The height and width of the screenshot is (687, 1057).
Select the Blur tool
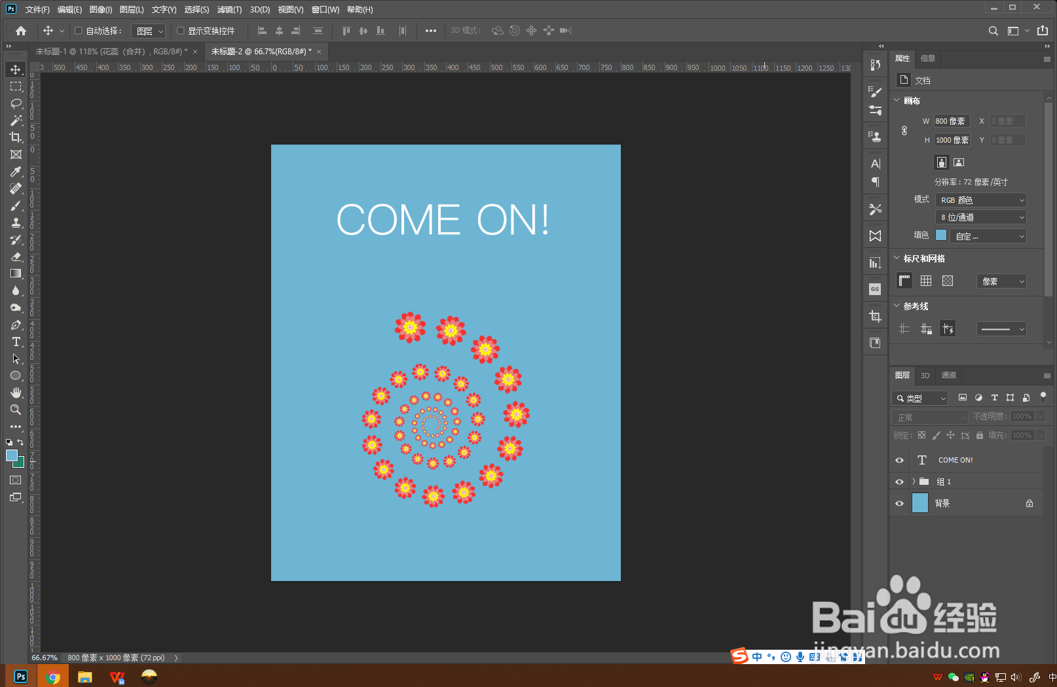pyautogui.click(x=16, y=291)
